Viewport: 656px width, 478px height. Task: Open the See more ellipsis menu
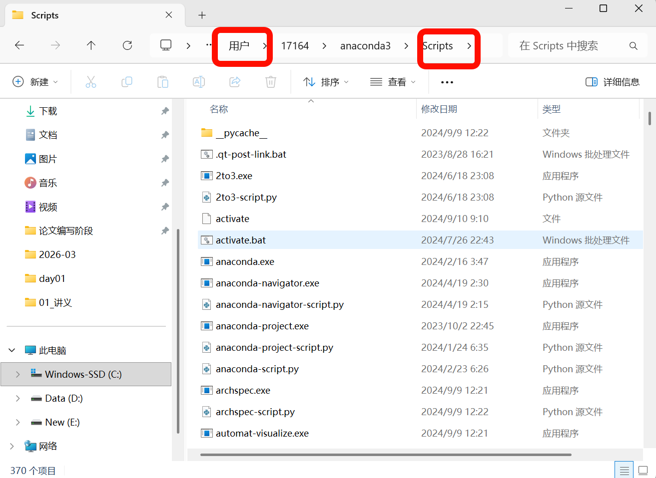pyautogui.click(x=447, y=82)
